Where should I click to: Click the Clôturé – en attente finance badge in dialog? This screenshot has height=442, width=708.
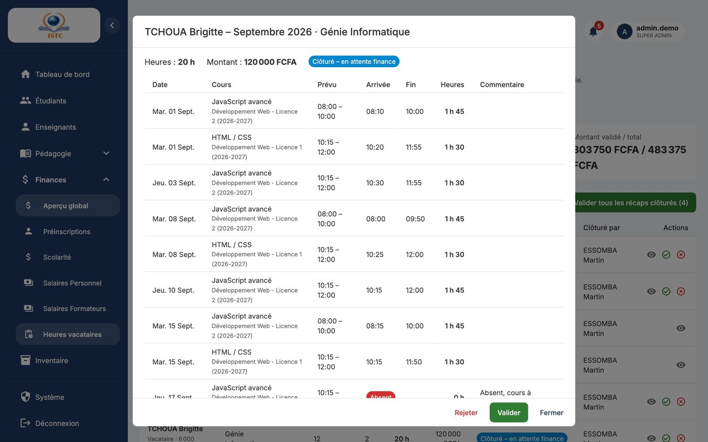(354, 61)
